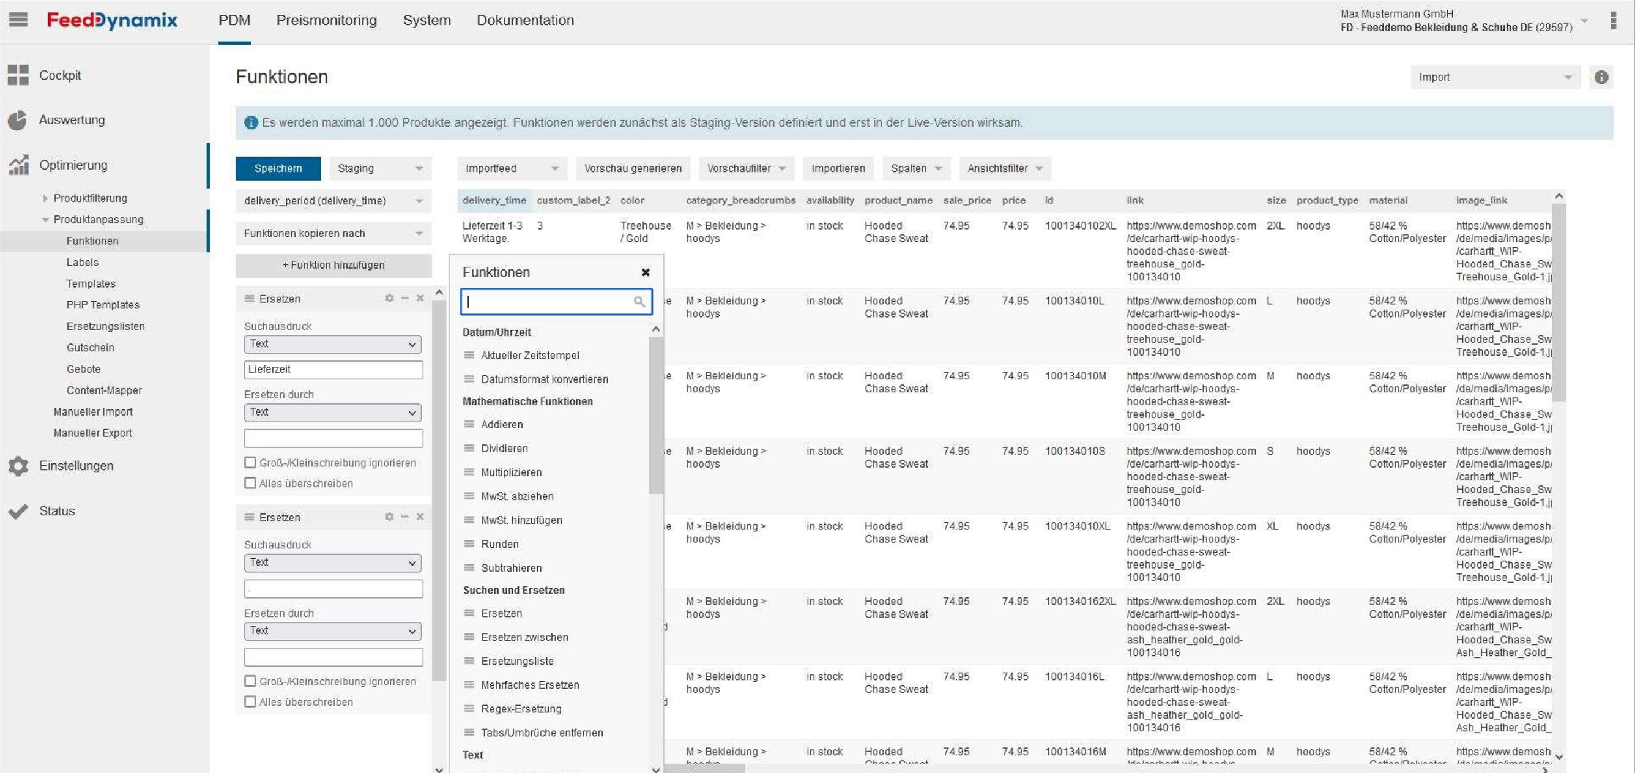The image size is (1635, 773).
Task: Click + Funktion hinzufügen button
Action: pyautogui.click(x=333, y=265)
